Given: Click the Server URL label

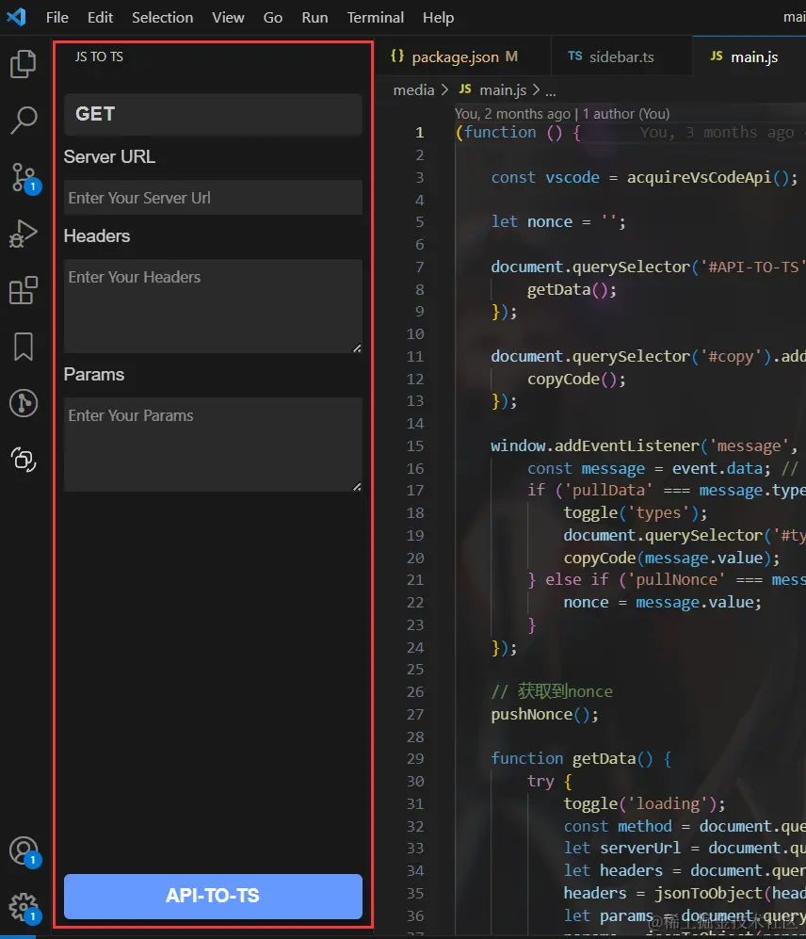Looking at the screenshot, I should (109, 157).
